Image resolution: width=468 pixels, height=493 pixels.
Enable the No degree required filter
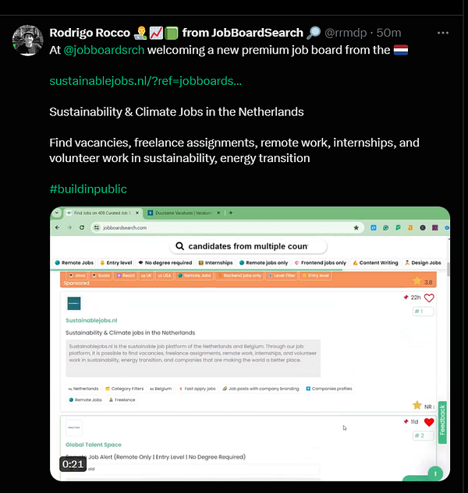pyautogui.click(x=165, y=262)
